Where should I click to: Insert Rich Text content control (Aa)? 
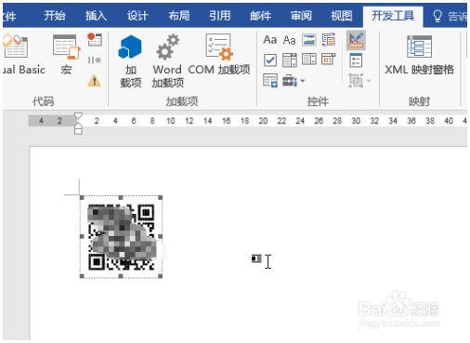[269, 40]
